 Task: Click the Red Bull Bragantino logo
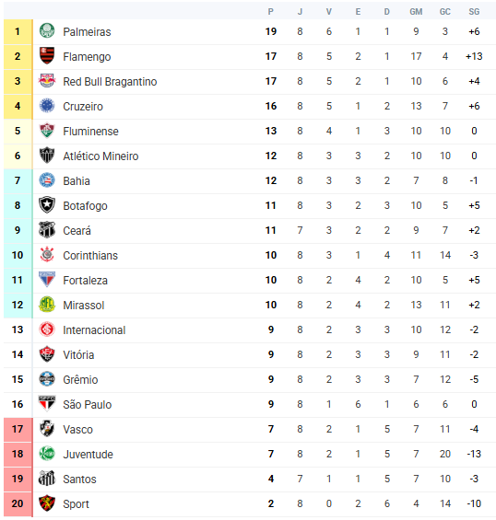click(x=47, y=81)
